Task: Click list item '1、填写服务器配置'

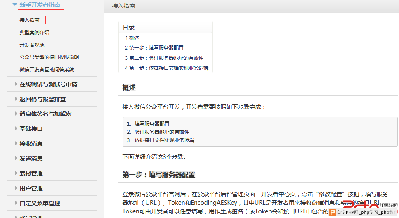Action: point(148,124)
